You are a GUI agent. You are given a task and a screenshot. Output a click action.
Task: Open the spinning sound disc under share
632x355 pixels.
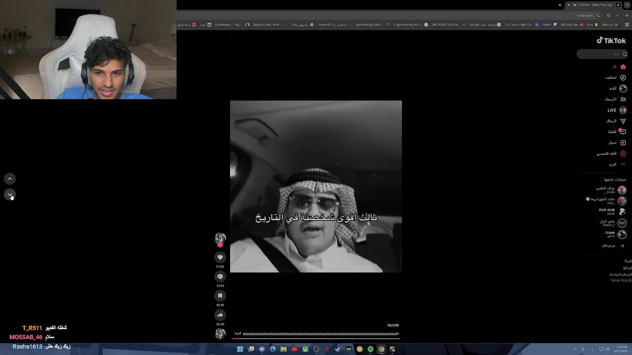(220, 333)
